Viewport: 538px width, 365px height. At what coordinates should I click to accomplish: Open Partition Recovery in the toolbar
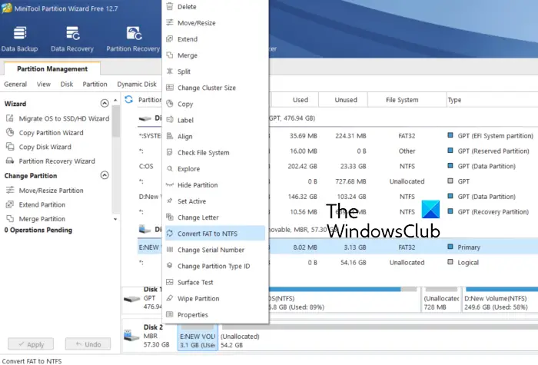click(x=133, y=39)
